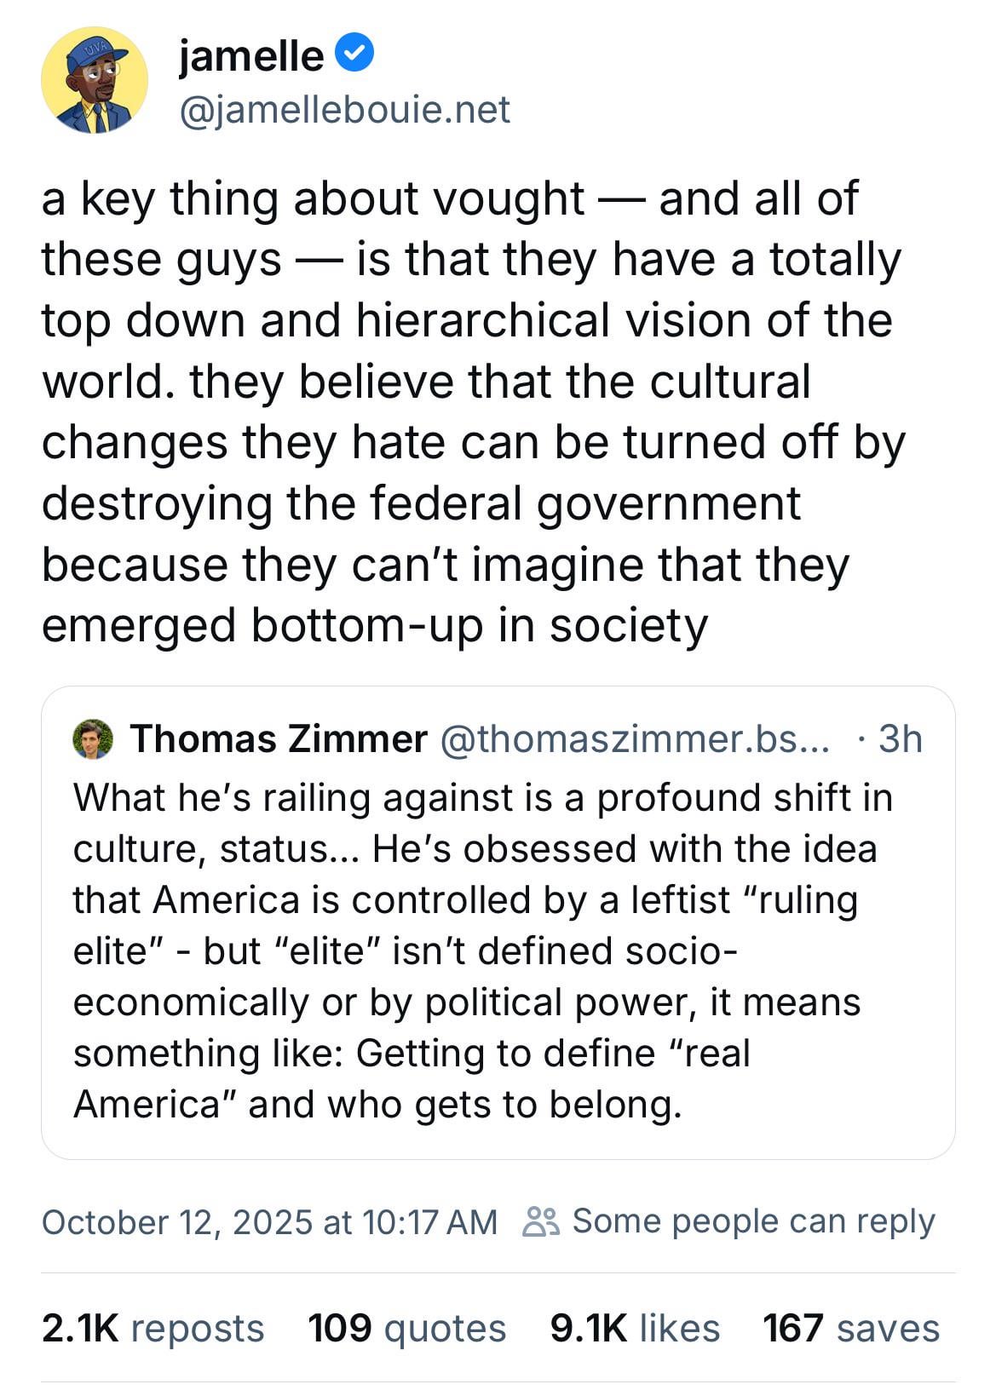Open the 'Some people can reply' label
The height and width of the screenshot is (1390, 996).
click(753, 1221)
